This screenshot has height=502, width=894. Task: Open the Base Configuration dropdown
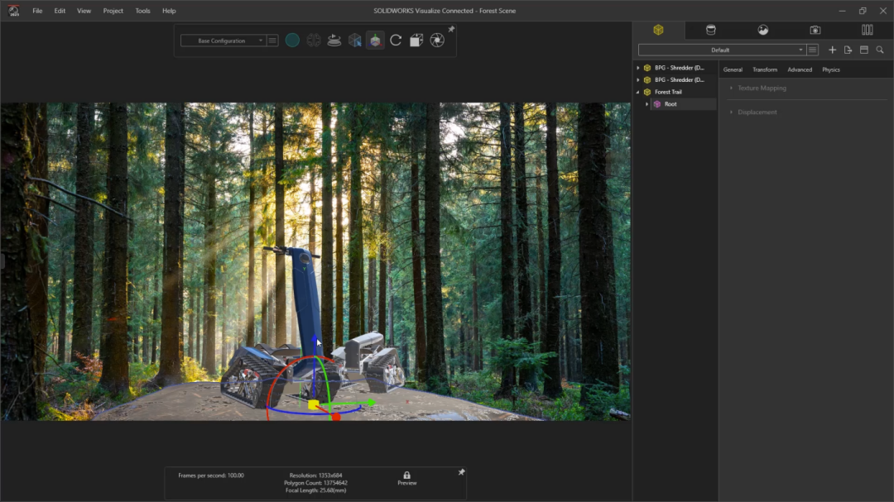pyautogui.click(x=223, y=40)
